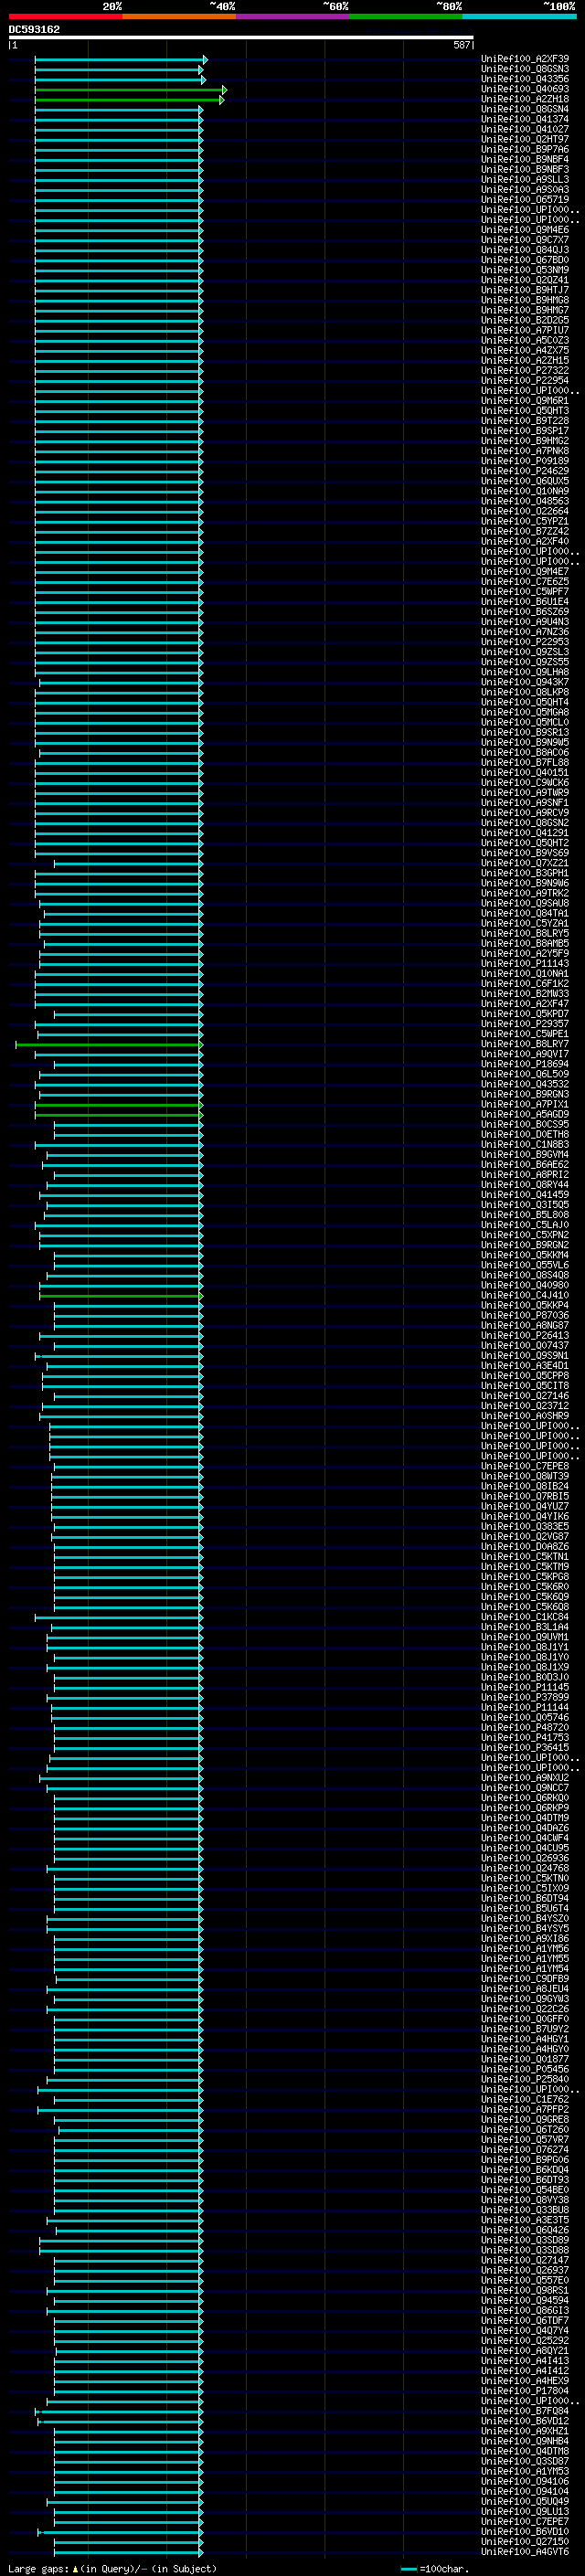Image resolution: width=585 pixels, height=2576 pixels.
Task: Click the green ~80% identity legend bar
Action: click(x=406, y=16)
